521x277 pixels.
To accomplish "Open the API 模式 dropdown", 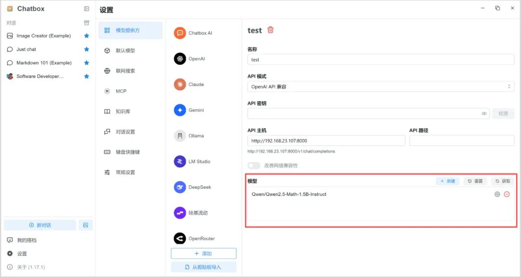I will tap(381, 86).
